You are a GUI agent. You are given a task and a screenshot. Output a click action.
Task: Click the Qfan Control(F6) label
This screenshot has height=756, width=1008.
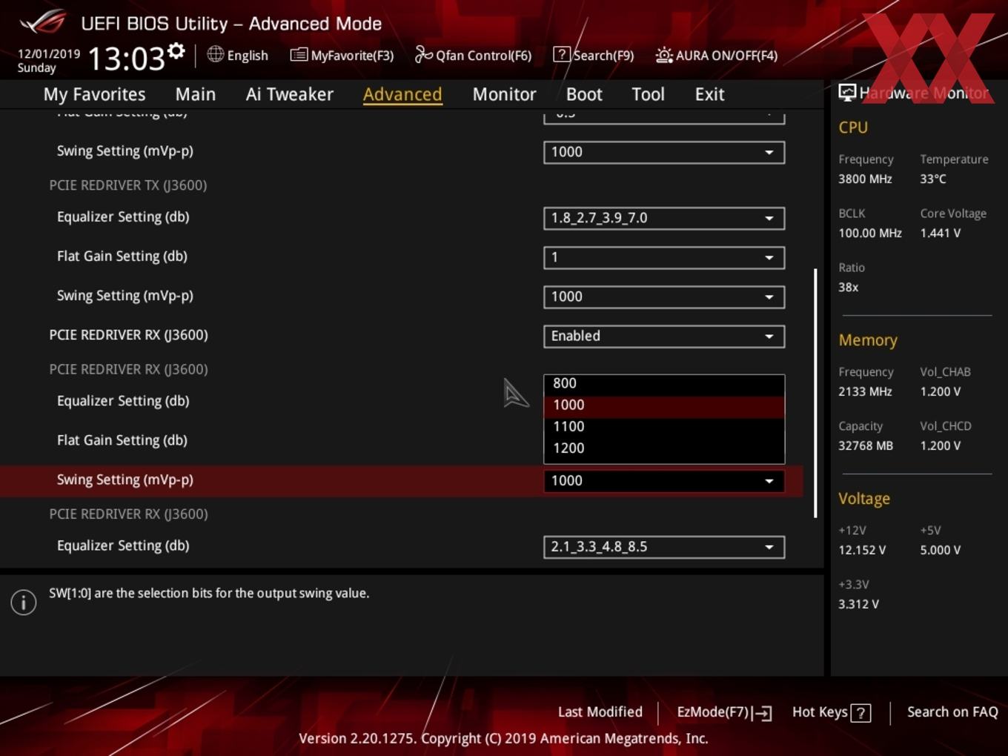[x=483, y=56]
